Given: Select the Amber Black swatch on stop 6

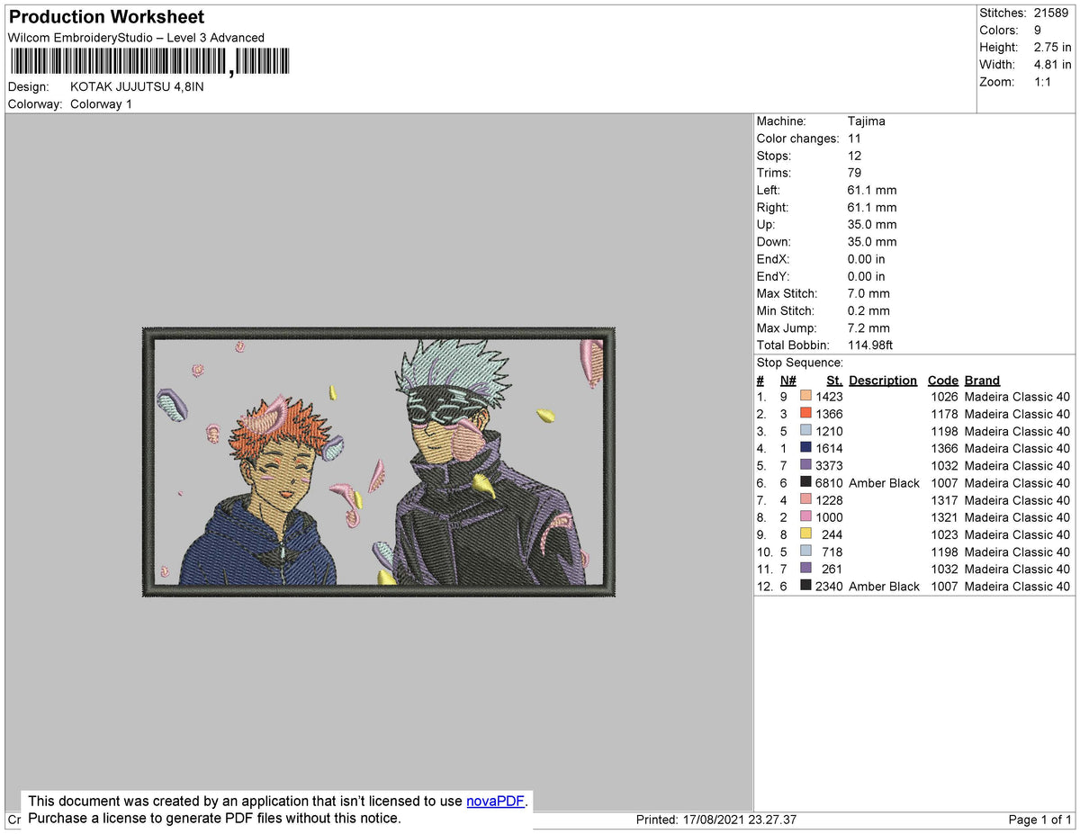Looking at the screenshot, I should pos(805,483).
